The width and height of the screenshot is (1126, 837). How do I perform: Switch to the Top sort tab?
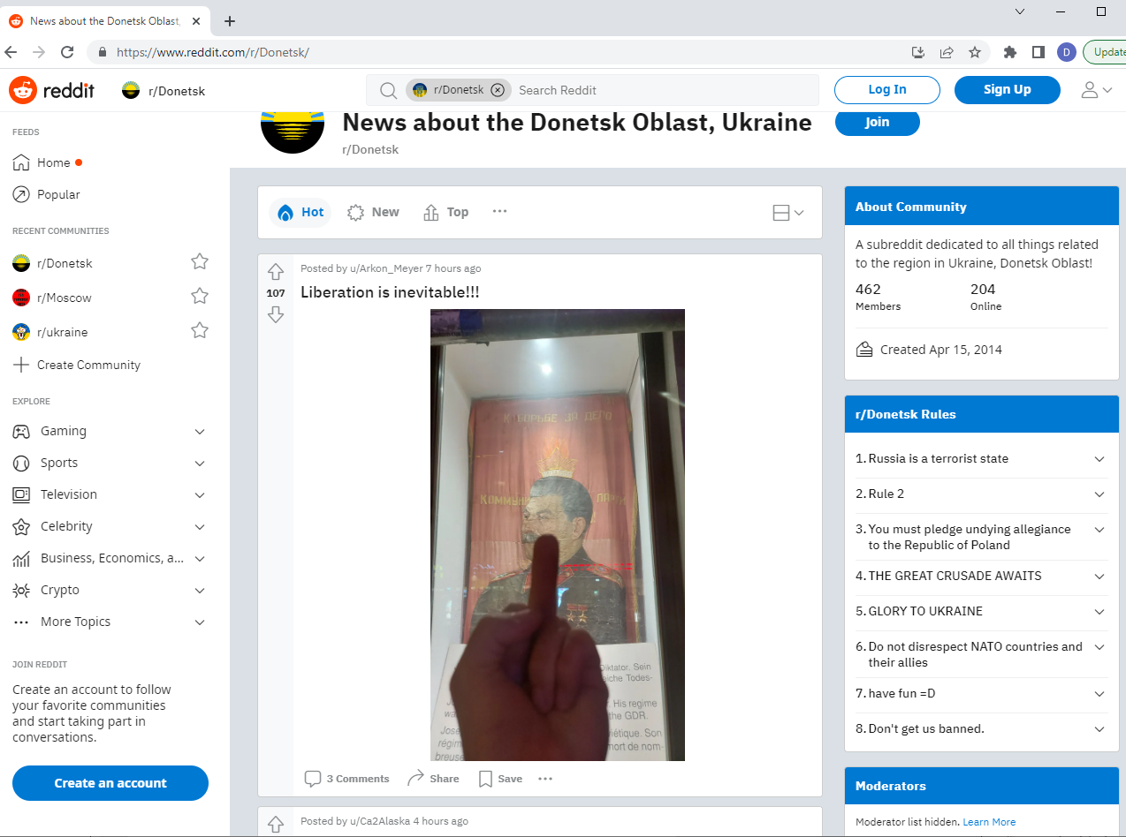pyautogui.click(x=446, y=212)
